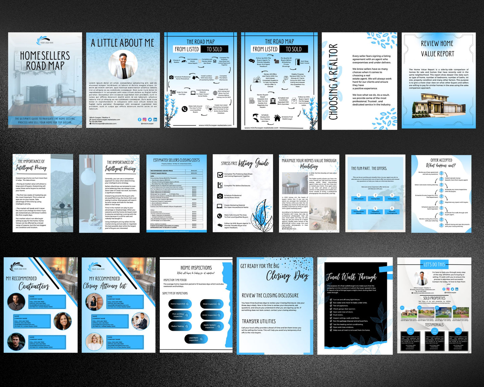Select the Estimated Sellers Closing Costs page
The height and width of the screenshot is (387, 484).
176,193
